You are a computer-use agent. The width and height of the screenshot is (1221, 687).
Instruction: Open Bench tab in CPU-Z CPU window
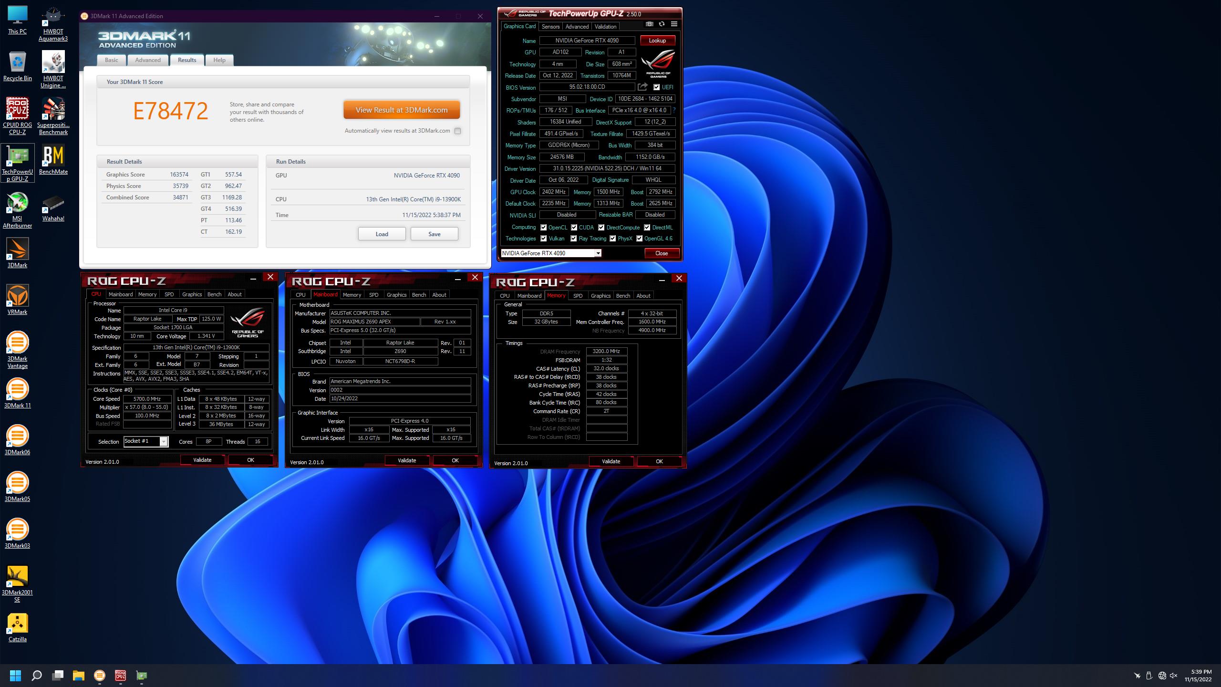click(215, 294)
